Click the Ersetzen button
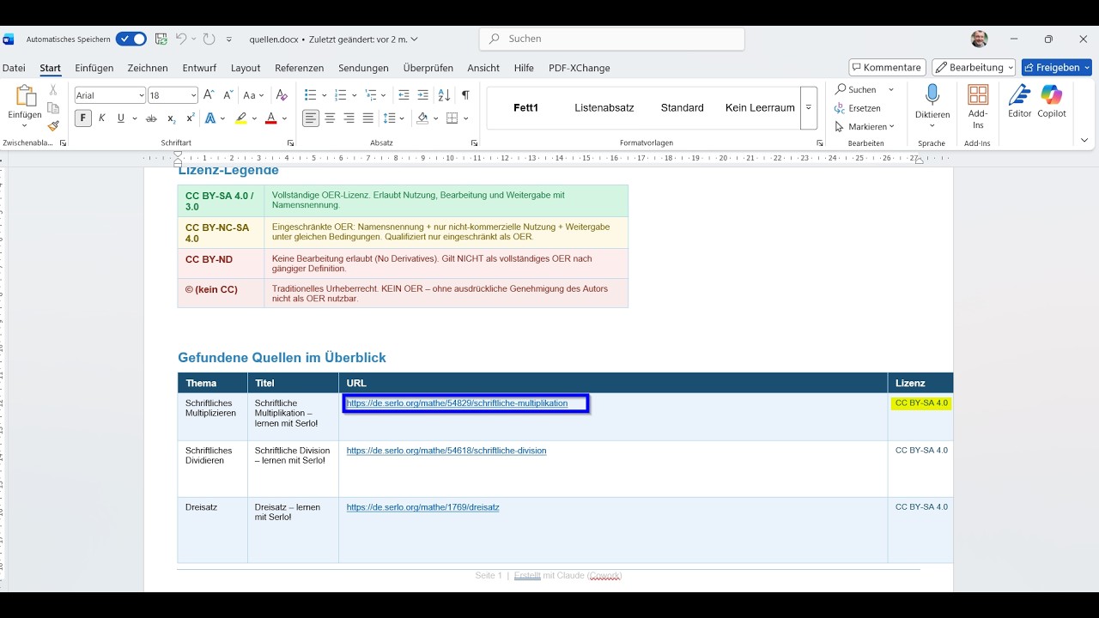1099x618 pixels. pos(858,108)
